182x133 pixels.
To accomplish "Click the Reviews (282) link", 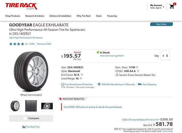I will (44, 44).
